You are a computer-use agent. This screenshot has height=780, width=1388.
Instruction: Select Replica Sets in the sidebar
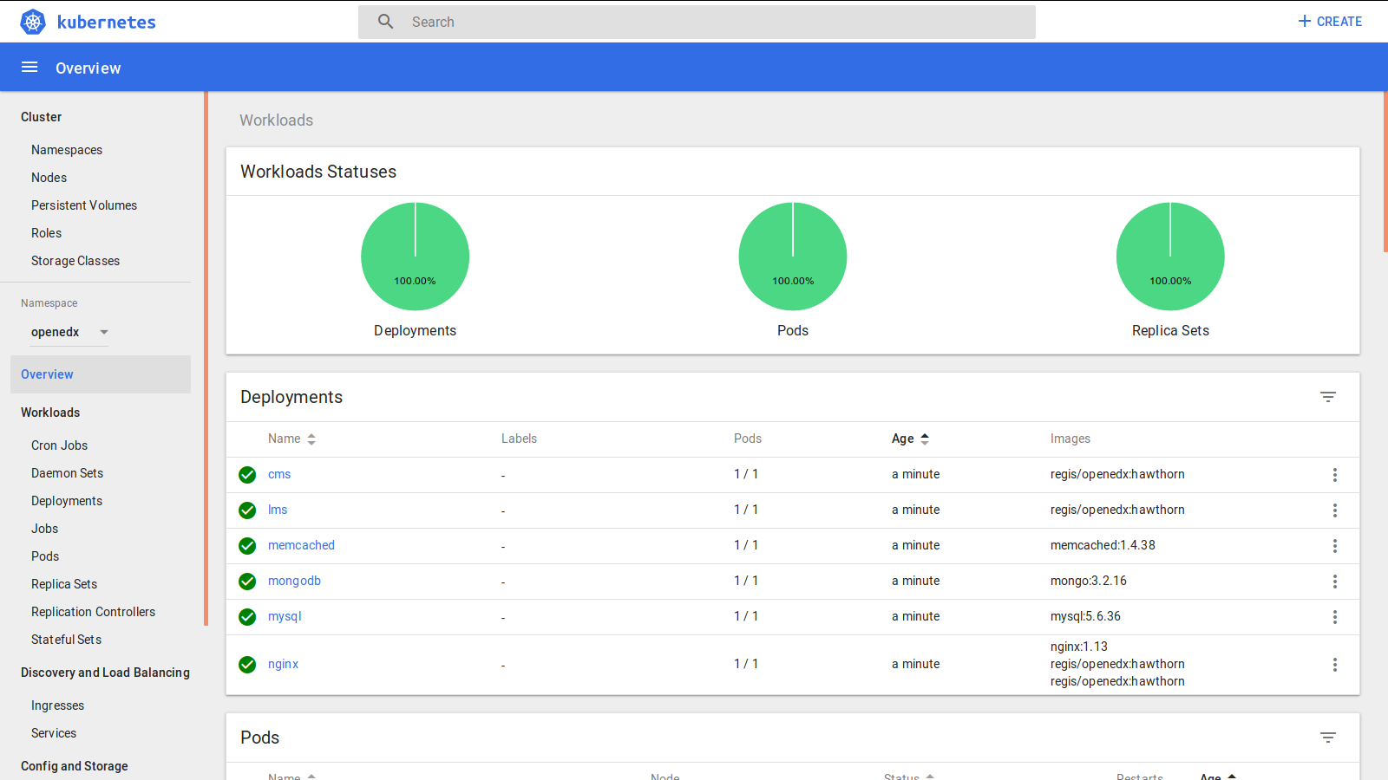pos(63,583)
